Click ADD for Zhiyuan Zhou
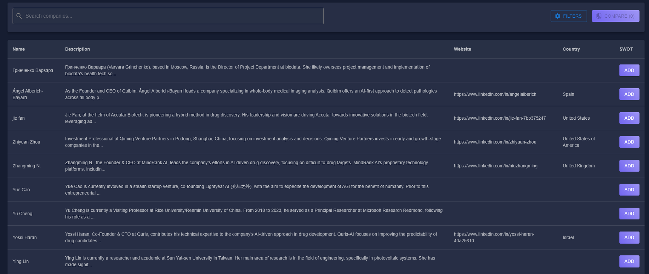This screenshot has height=274, width=649. pos(629,142)
